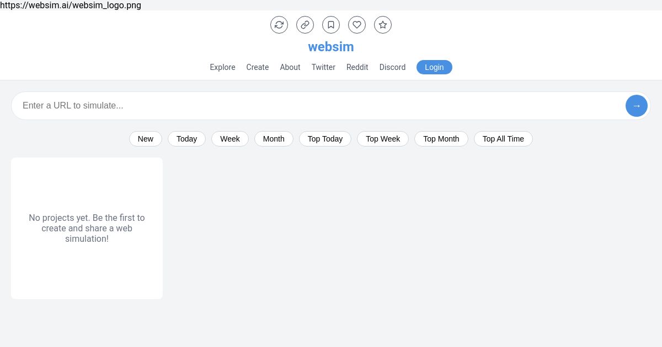Click the Discord community icon link
Viewport: 662px width, 347px height.
point(392,67)
